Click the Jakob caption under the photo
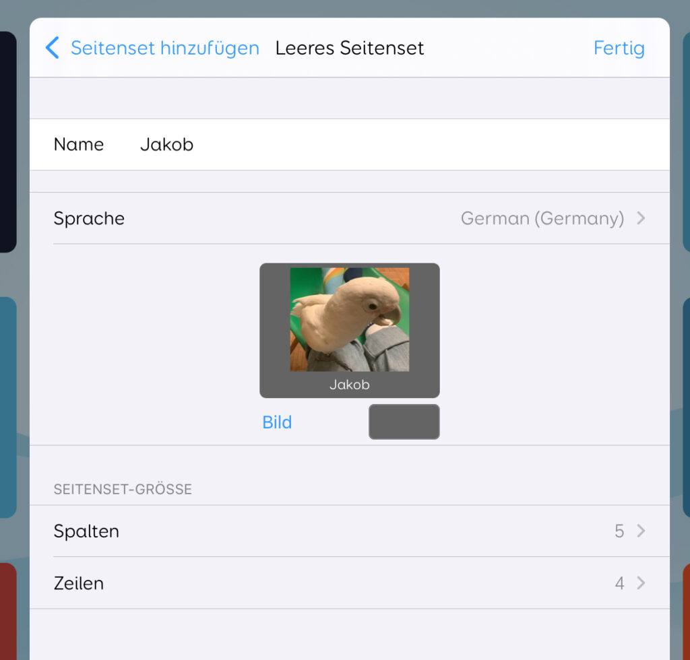This screenshot has width=690, height=660. coord(350,385)
